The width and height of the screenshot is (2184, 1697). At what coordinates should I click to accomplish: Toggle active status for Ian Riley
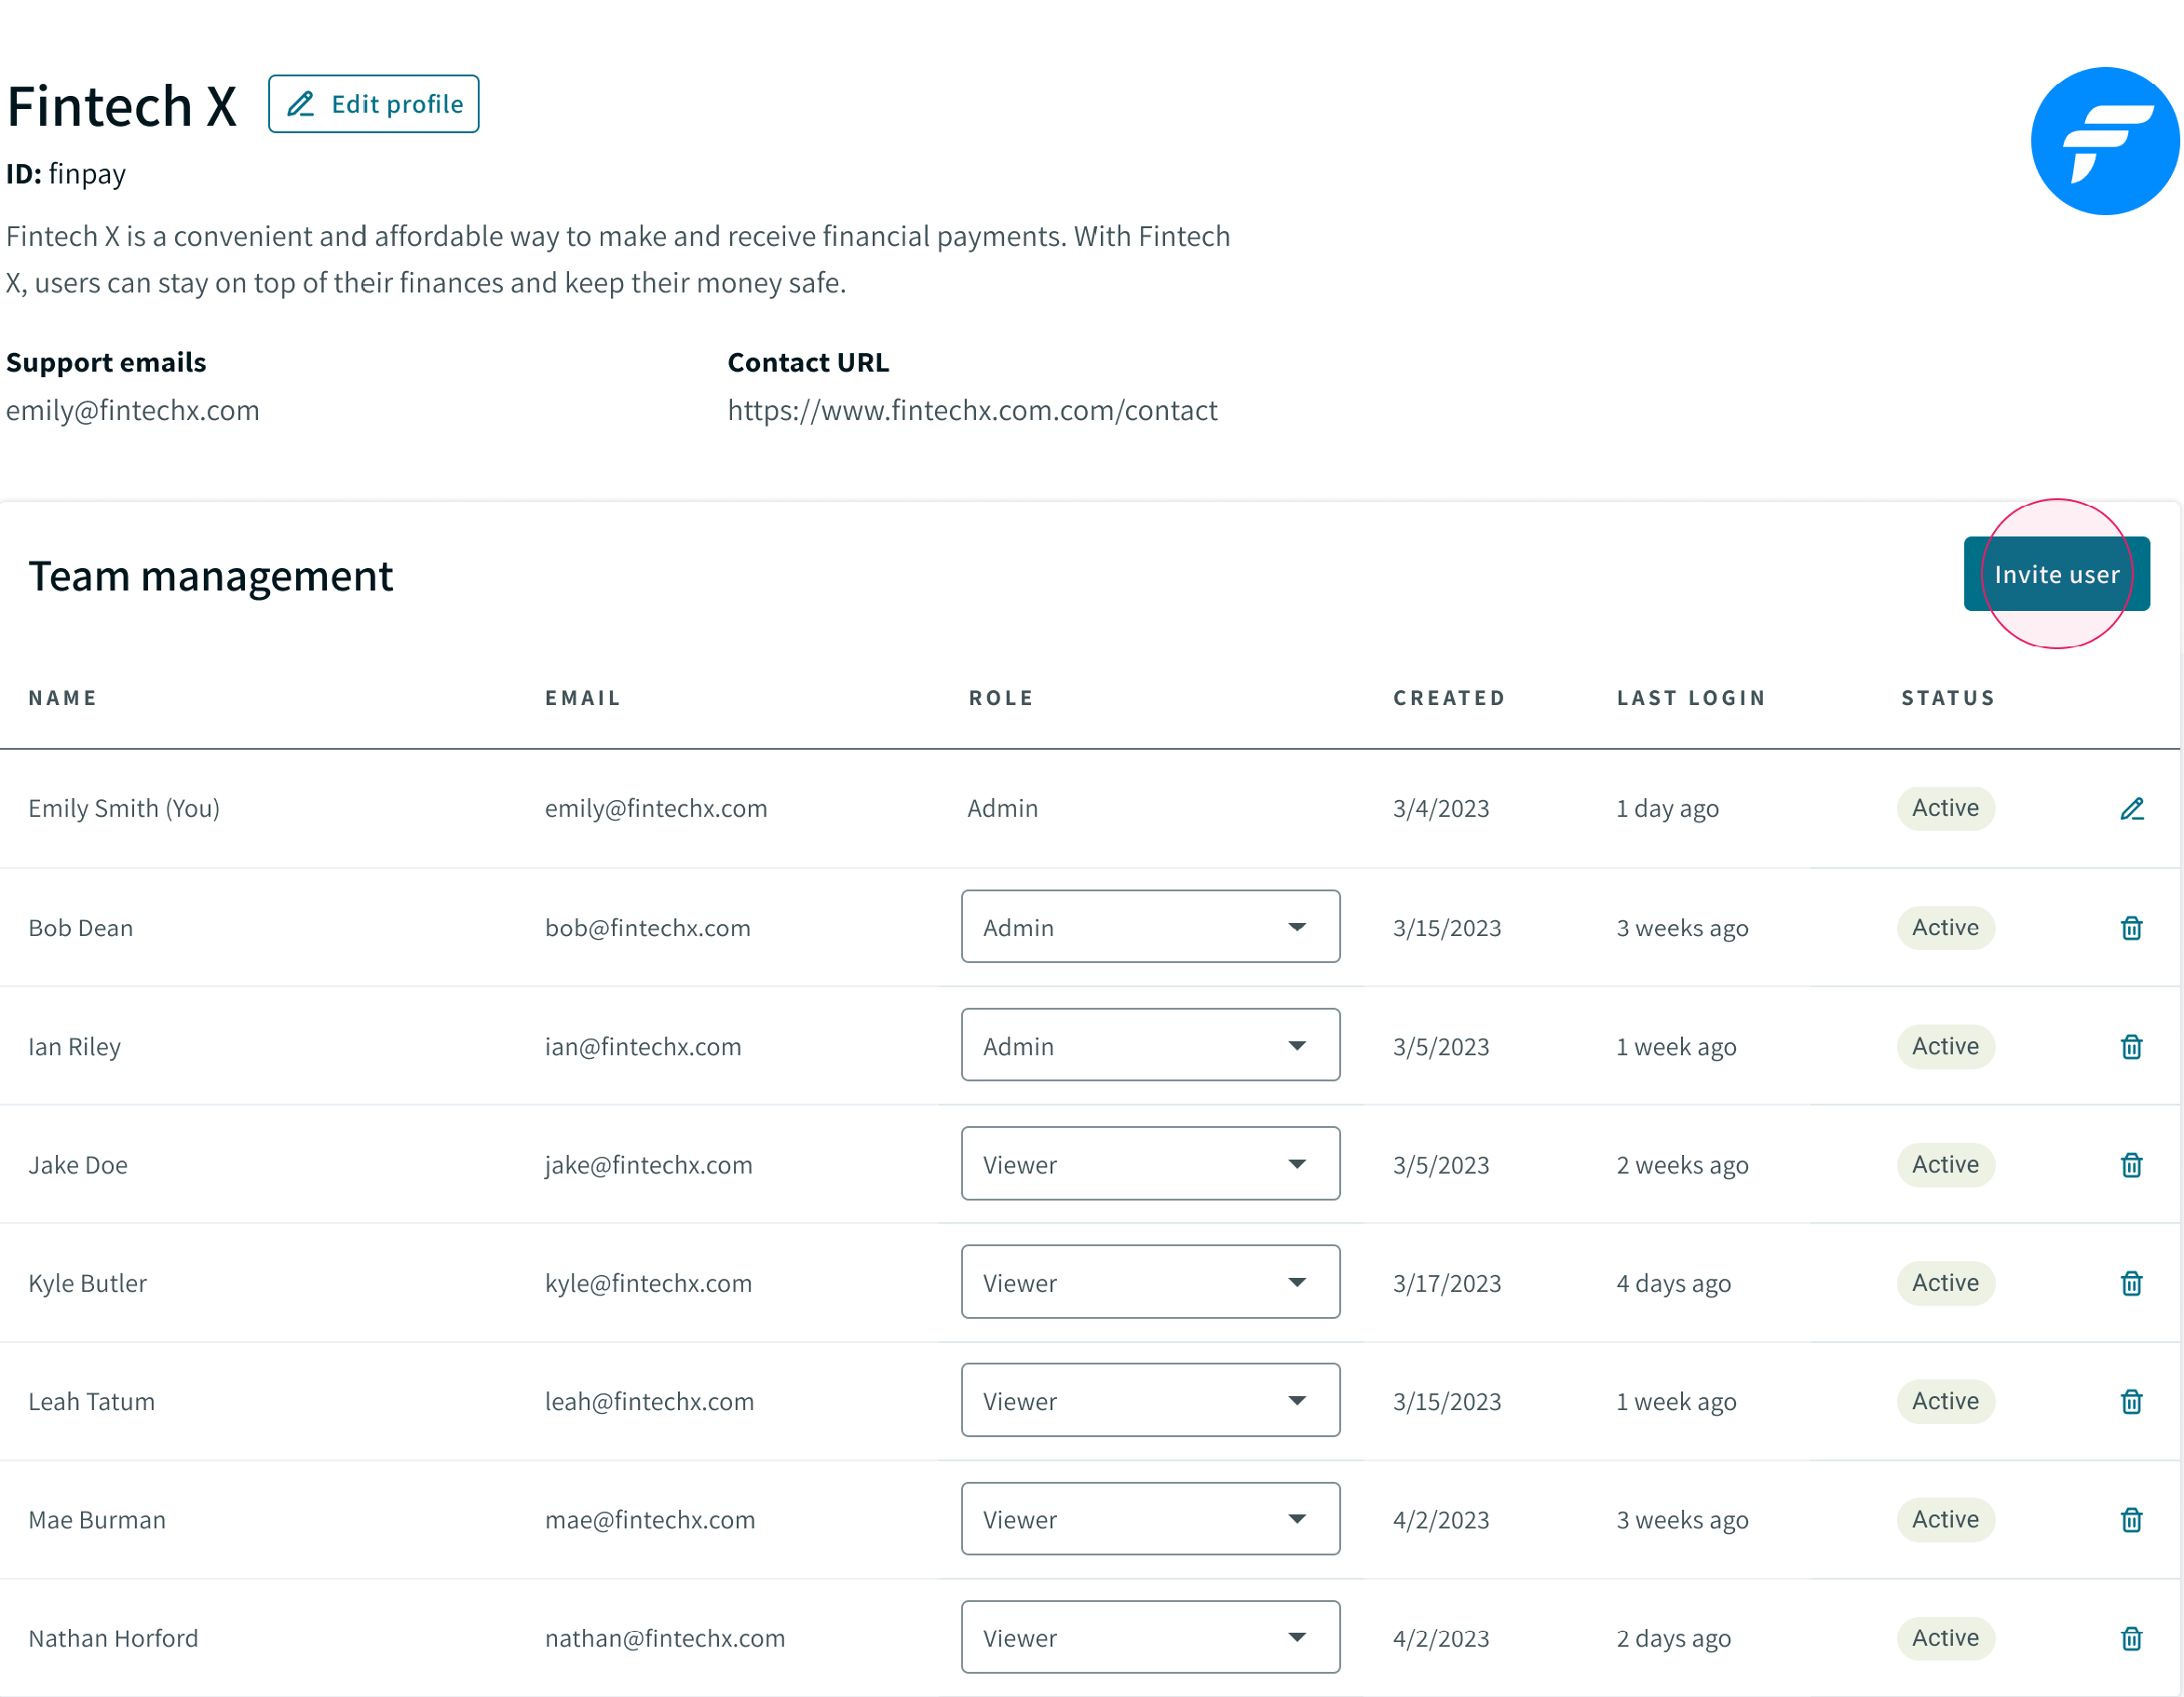pyautogui.click(x=1945, y=1044)
